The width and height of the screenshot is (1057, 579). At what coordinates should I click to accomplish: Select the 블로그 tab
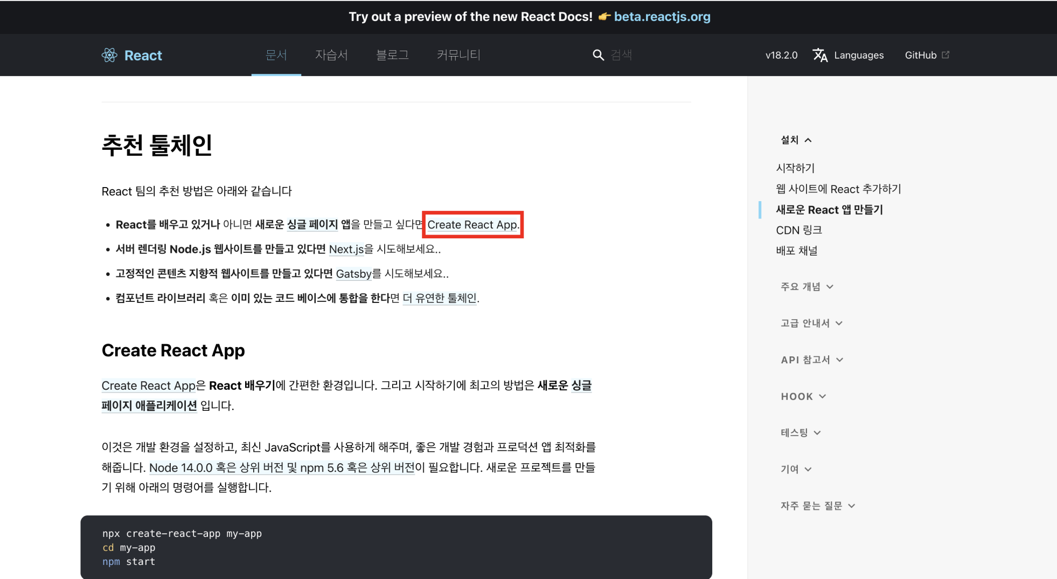(x=392, y=54)
